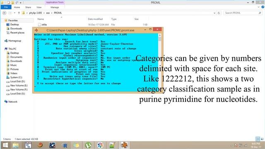The image size is (265, 149).
Task: Open the pinwheel app on the taskbar
Action: tap(100, 145)
